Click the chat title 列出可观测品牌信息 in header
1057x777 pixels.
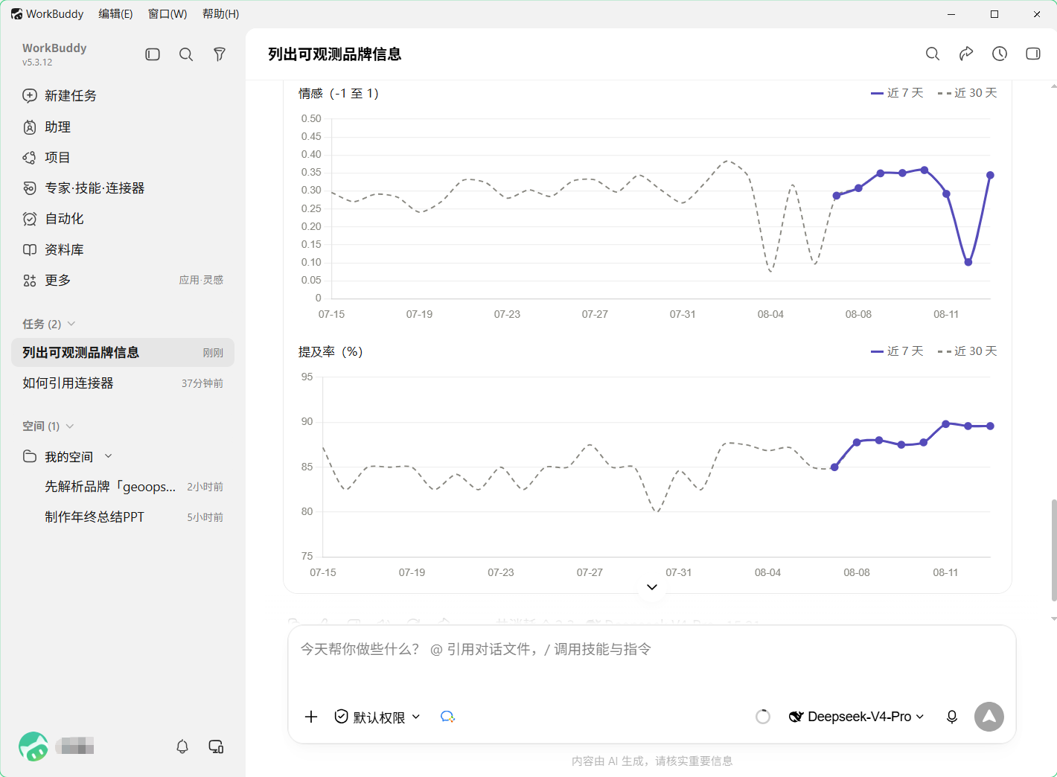coord(335,54)
